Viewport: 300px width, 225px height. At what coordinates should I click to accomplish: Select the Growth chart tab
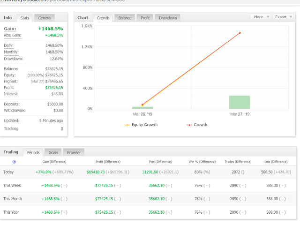(103, 18)
